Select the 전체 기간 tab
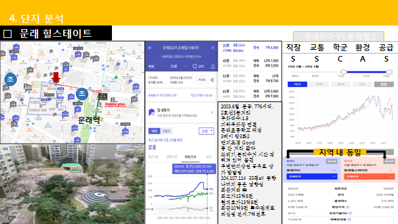 [x=172, y=157]
